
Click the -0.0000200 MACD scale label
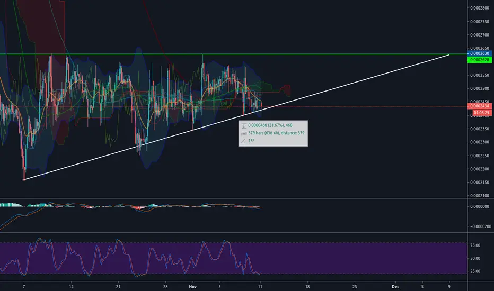pyautogui.click(x=480, y=226)
